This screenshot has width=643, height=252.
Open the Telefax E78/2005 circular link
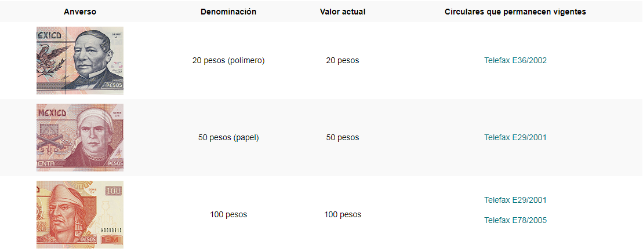click(x=515, y=221)
